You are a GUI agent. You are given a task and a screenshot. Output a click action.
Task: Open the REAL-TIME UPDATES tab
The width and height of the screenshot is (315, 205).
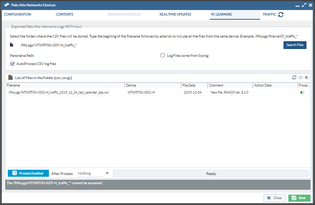[x=175, y=14]
